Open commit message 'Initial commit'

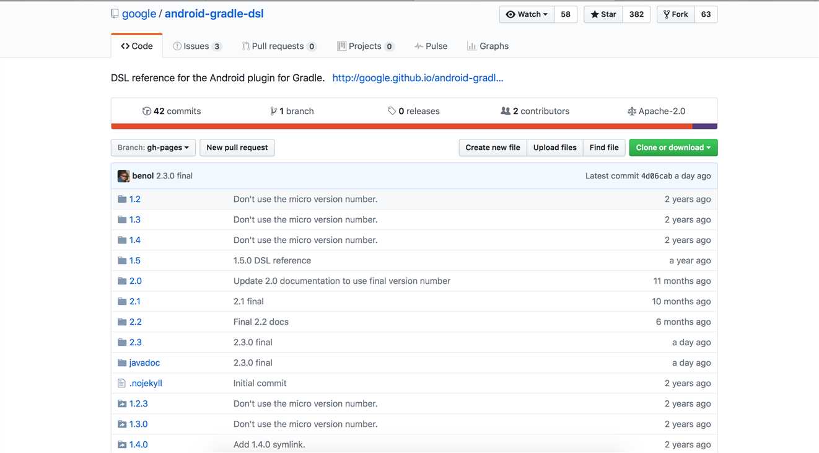260,383
